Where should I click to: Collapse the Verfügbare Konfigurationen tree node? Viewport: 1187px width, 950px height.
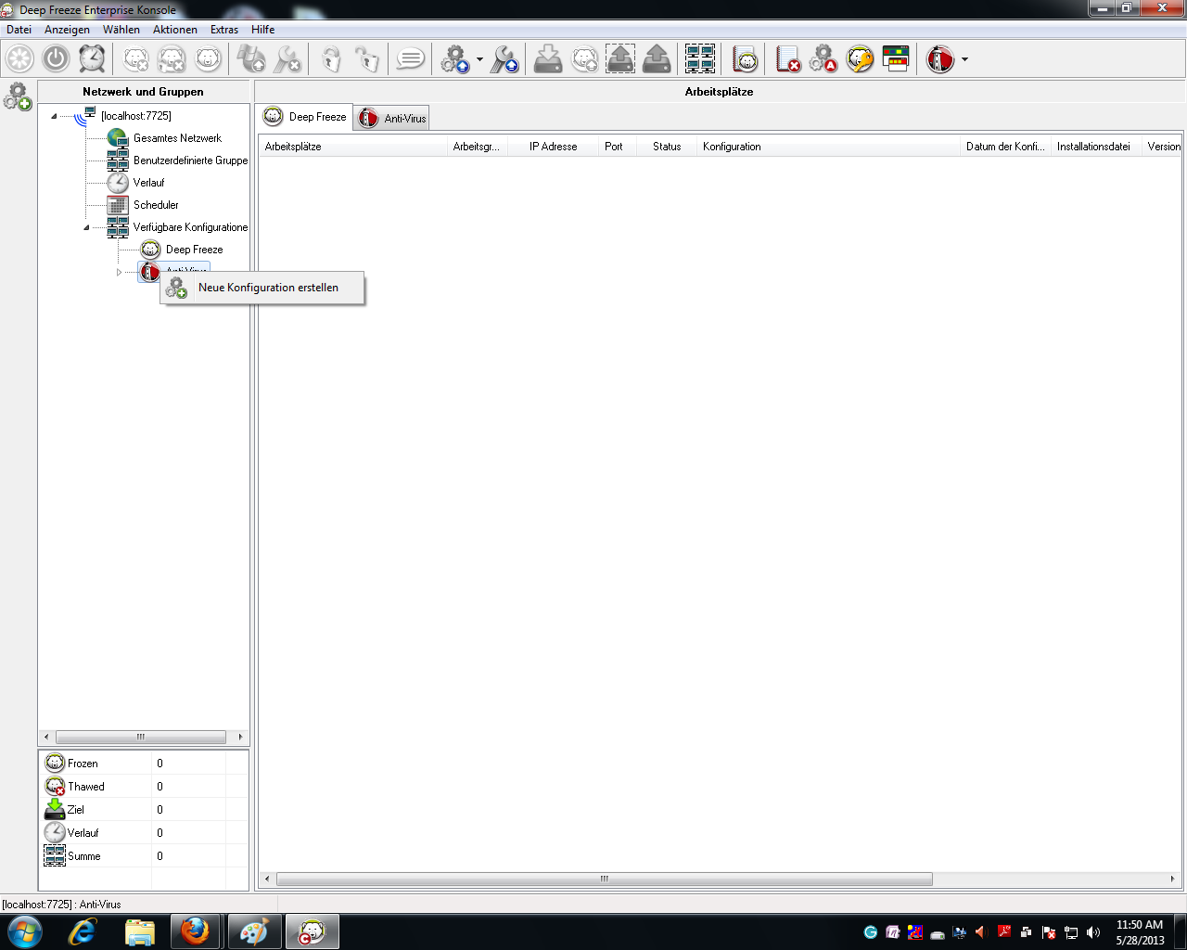87,227
